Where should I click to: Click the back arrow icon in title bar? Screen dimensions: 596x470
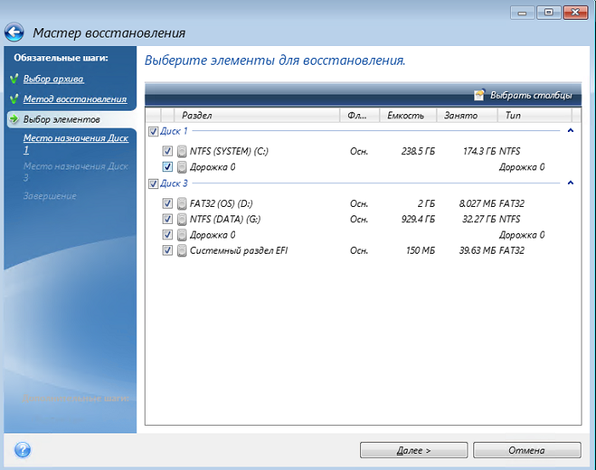click(14, 32)
